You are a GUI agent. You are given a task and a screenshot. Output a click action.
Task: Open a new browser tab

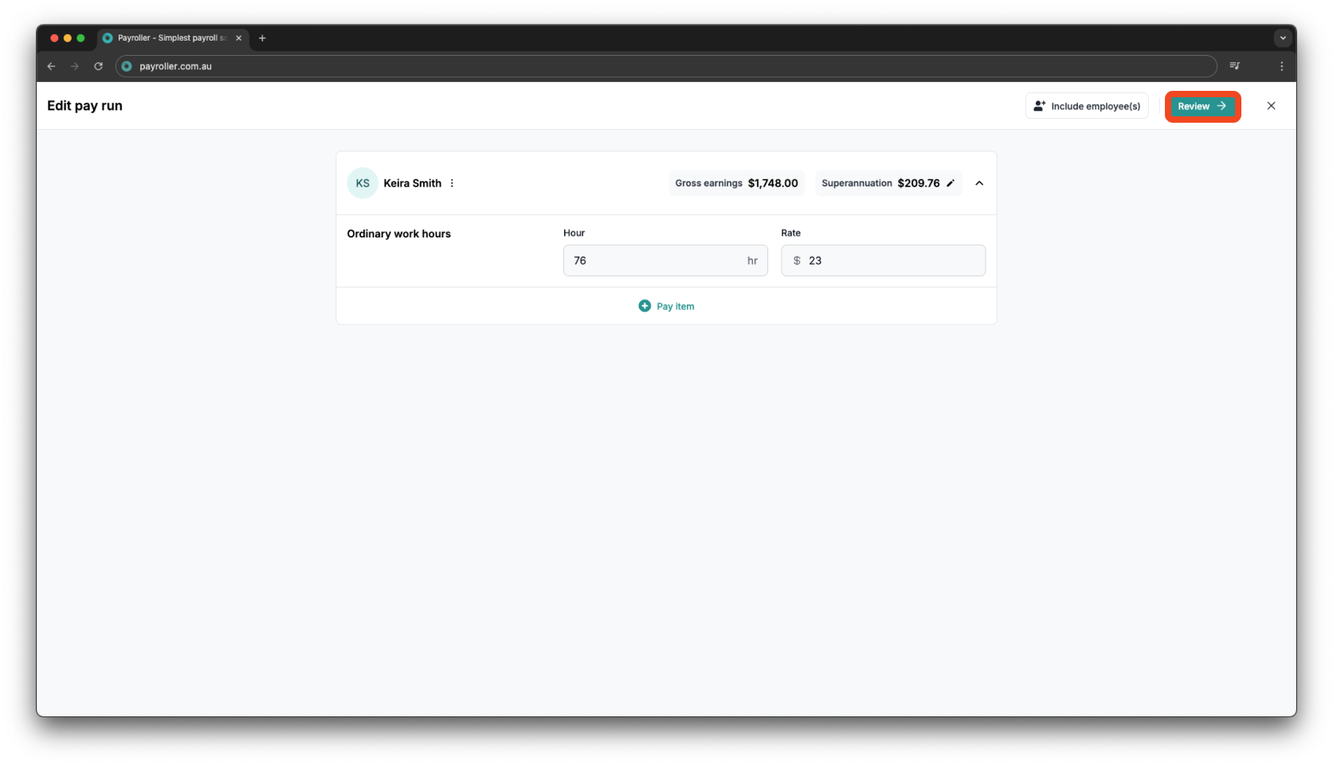pos(262,37)
